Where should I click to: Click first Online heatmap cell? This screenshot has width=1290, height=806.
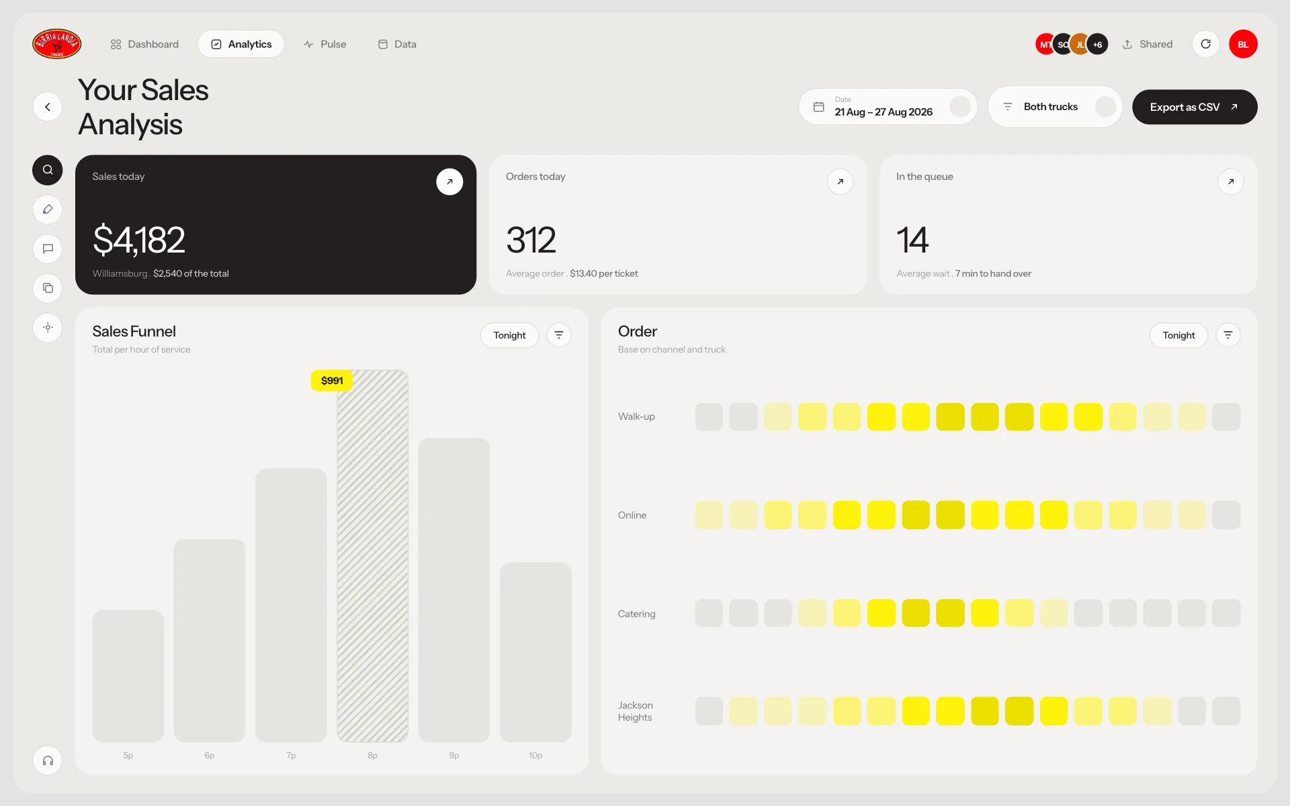tap(709, 515)
